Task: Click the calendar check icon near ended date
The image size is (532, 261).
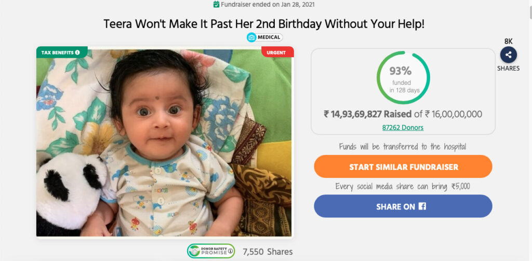Action: pyautogui.click(x=216, y=4)
